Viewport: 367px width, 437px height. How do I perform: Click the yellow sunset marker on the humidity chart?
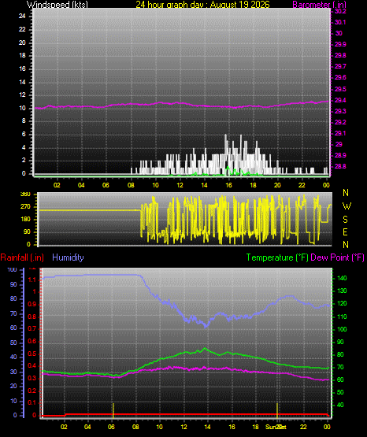click(277, 410)
